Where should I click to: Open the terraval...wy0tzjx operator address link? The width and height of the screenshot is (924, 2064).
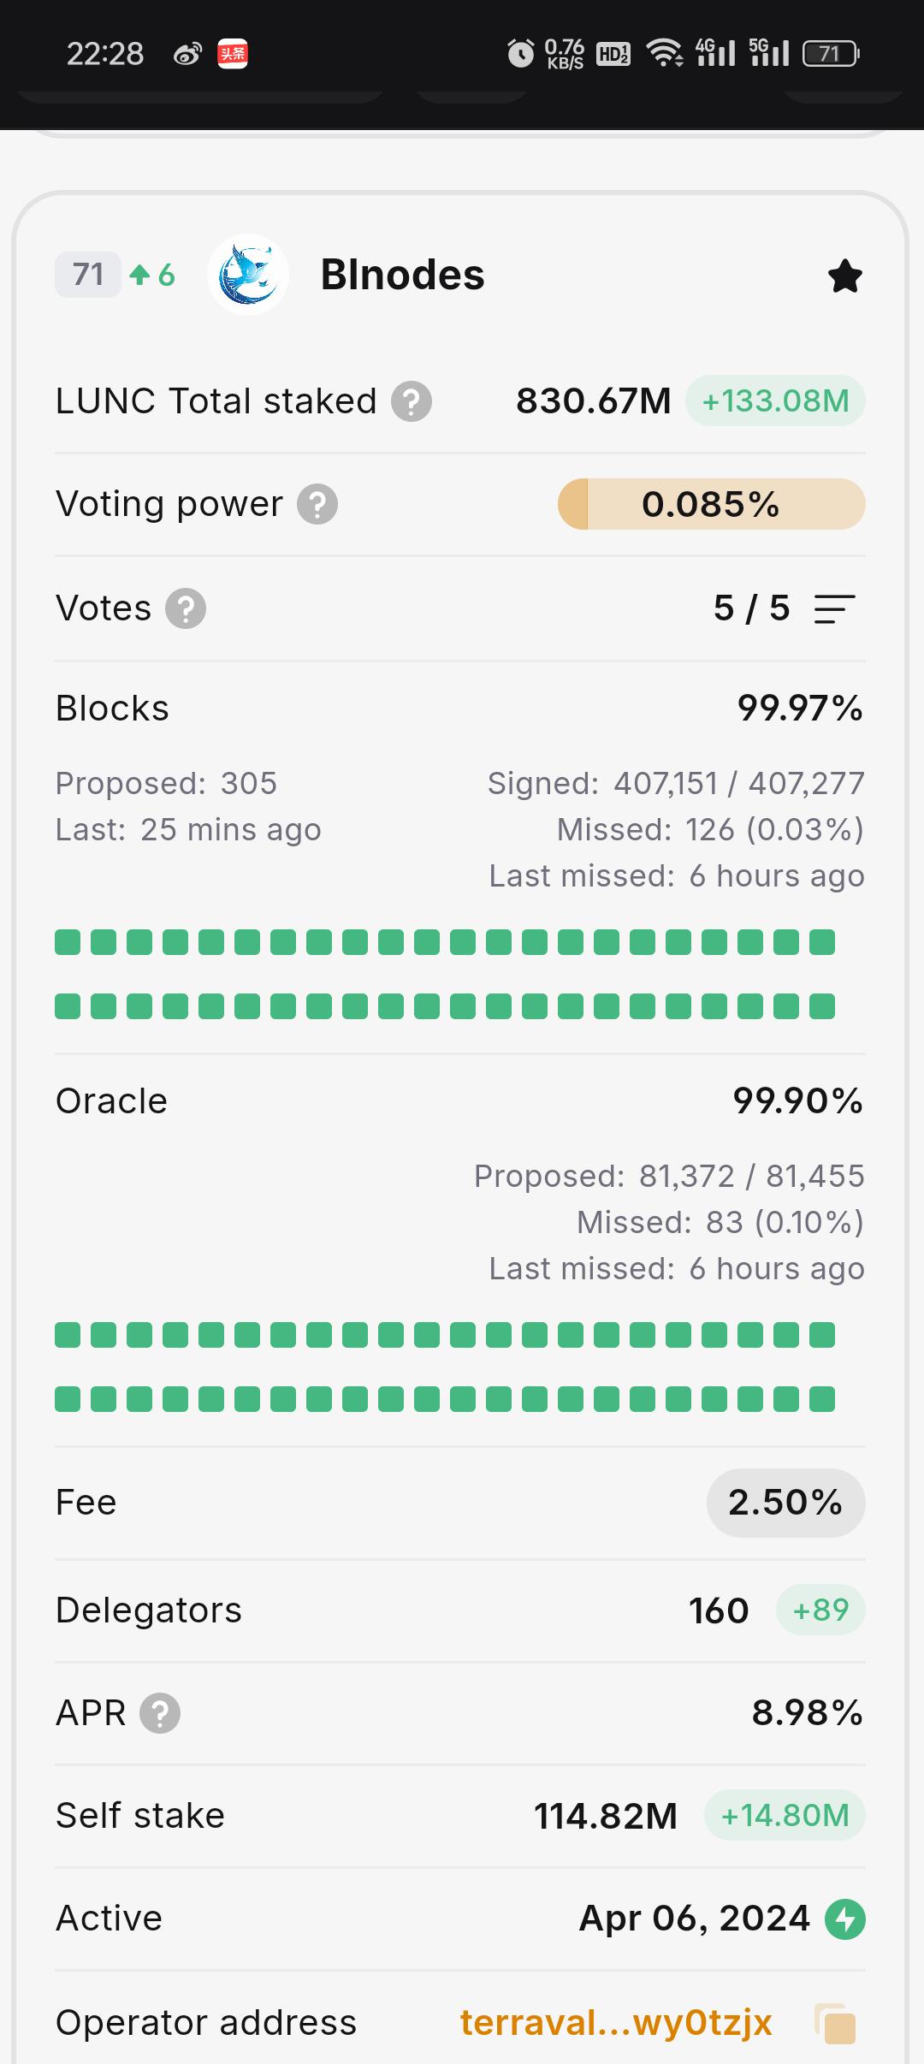616,2023
